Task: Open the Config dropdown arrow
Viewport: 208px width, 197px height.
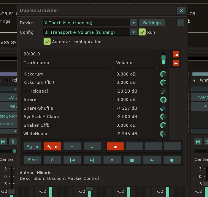Action: tap(133, 32)
